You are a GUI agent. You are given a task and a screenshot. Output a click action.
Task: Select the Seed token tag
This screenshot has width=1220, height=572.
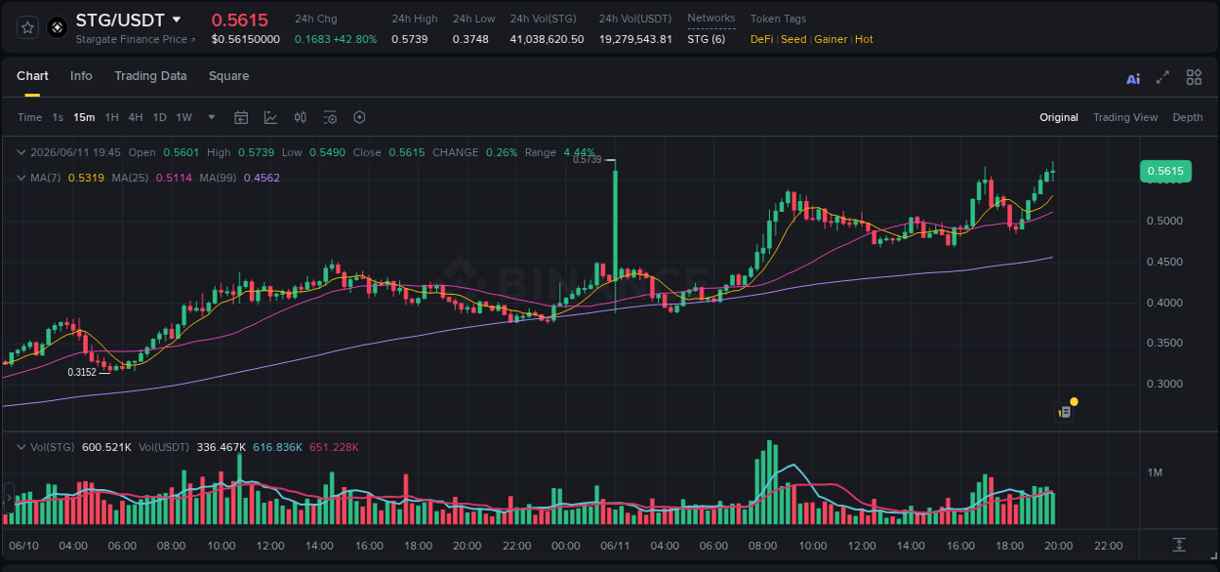(793, 39)
